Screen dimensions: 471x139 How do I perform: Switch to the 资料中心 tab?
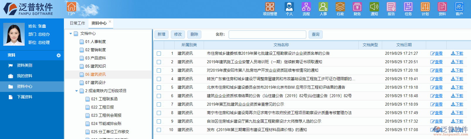99,23
